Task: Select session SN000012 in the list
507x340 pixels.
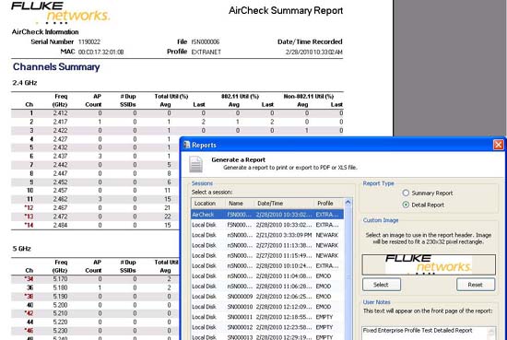Action: coord(267,327)
